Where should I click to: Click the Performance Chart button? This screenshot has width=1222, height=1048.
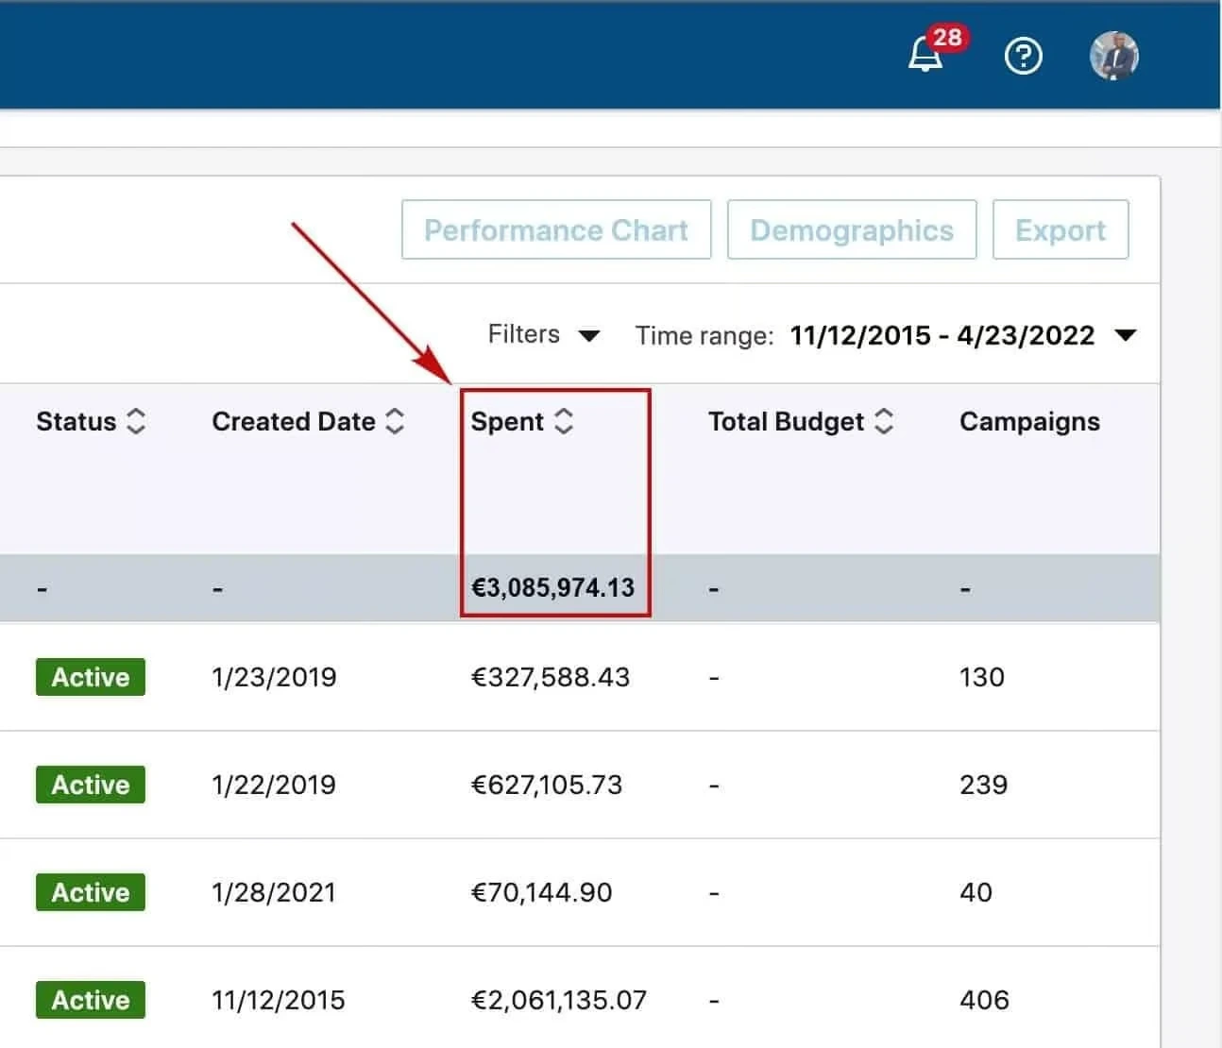(x=556, y=229)
